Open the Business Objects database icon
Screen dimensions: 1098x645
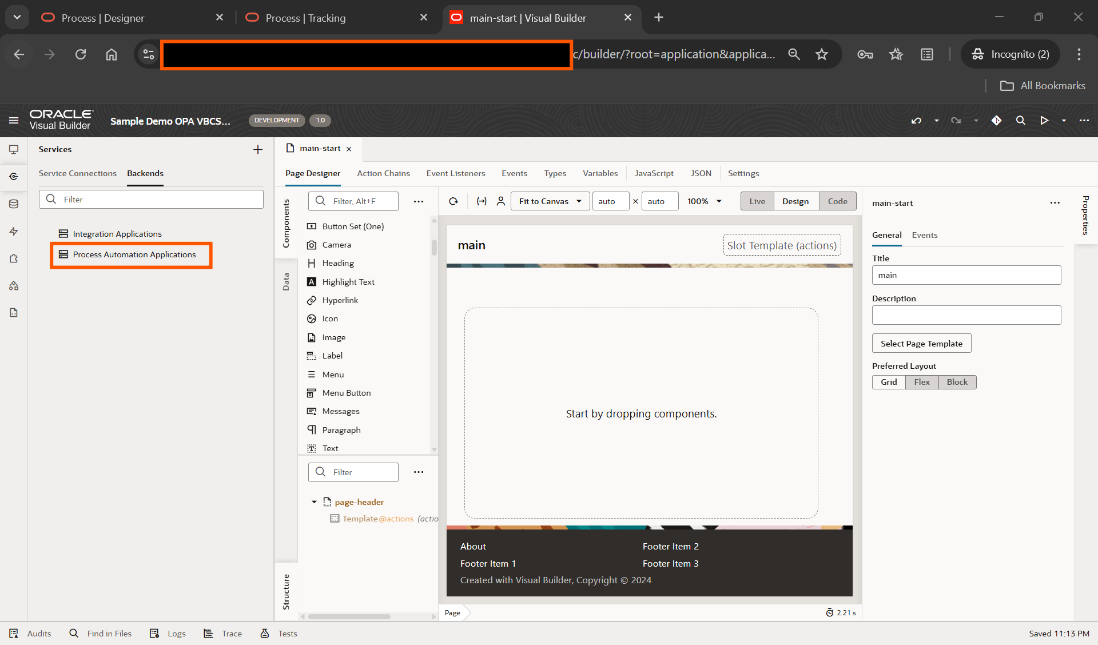point(14,204)
